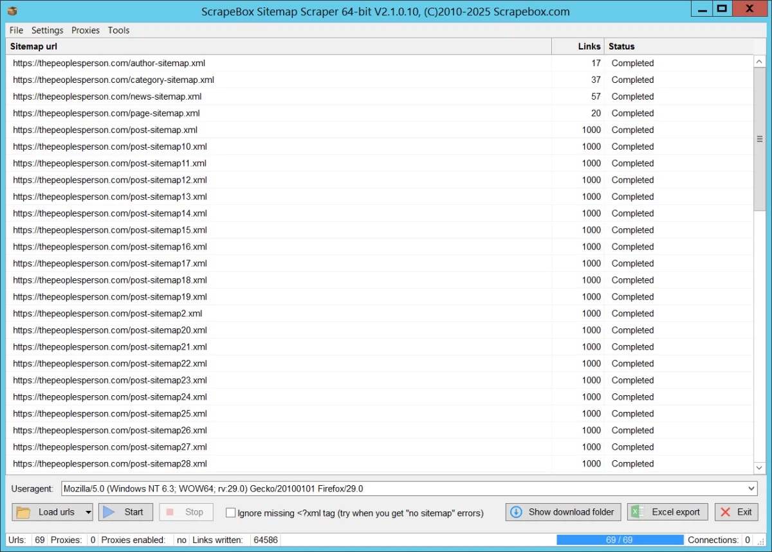Click the Exit button
The width and height of the screenshot is (772, 552).
pyautogui.click(x=737, y=512)
